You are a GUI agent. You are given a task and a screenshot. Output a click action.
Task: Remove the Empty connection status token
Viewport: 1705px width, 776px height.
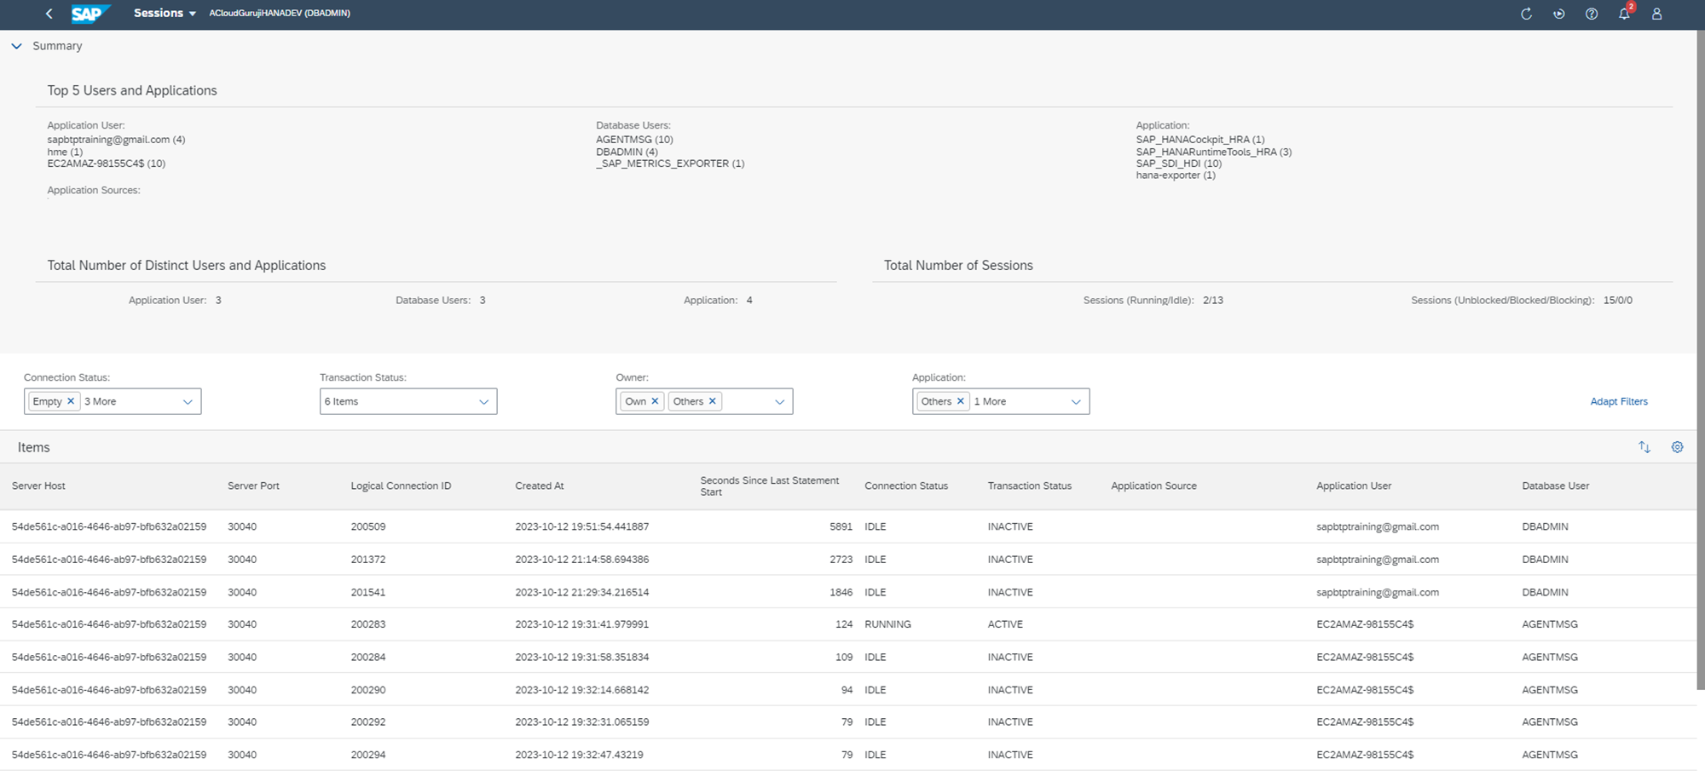click(71, 401)
